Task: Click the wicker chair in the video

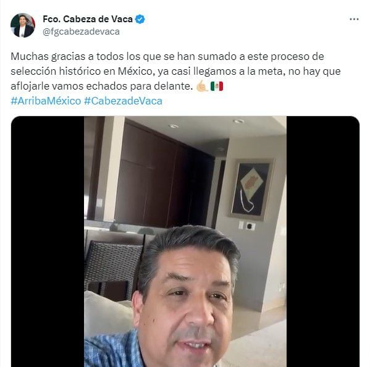Action: [x=113, y=269]
